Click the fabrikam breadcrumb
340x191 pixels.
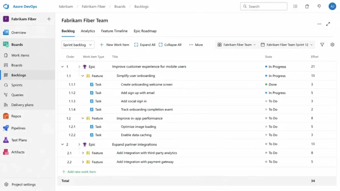coord(66,7)
